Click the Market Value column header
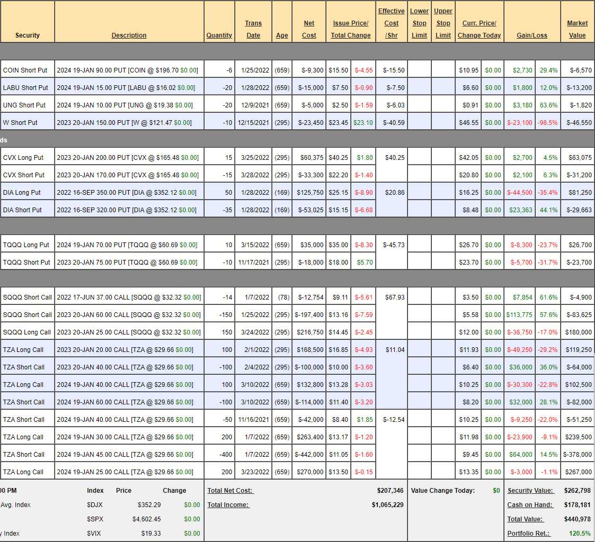The width and height of the screenshot is (595, 542). 577,29
